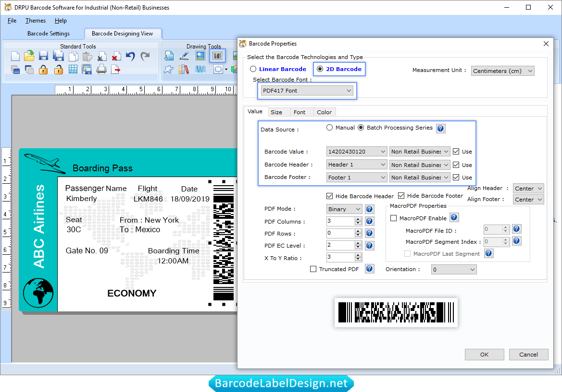Screen dimensions: 562x392
Task: Toggle the grid view icon
Action: [x=73, y=70]
